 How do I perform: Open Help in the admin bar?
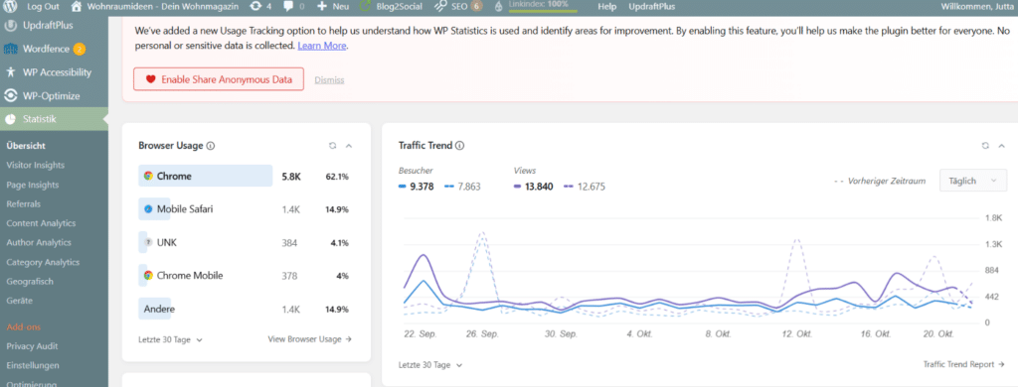coord(607,7)
